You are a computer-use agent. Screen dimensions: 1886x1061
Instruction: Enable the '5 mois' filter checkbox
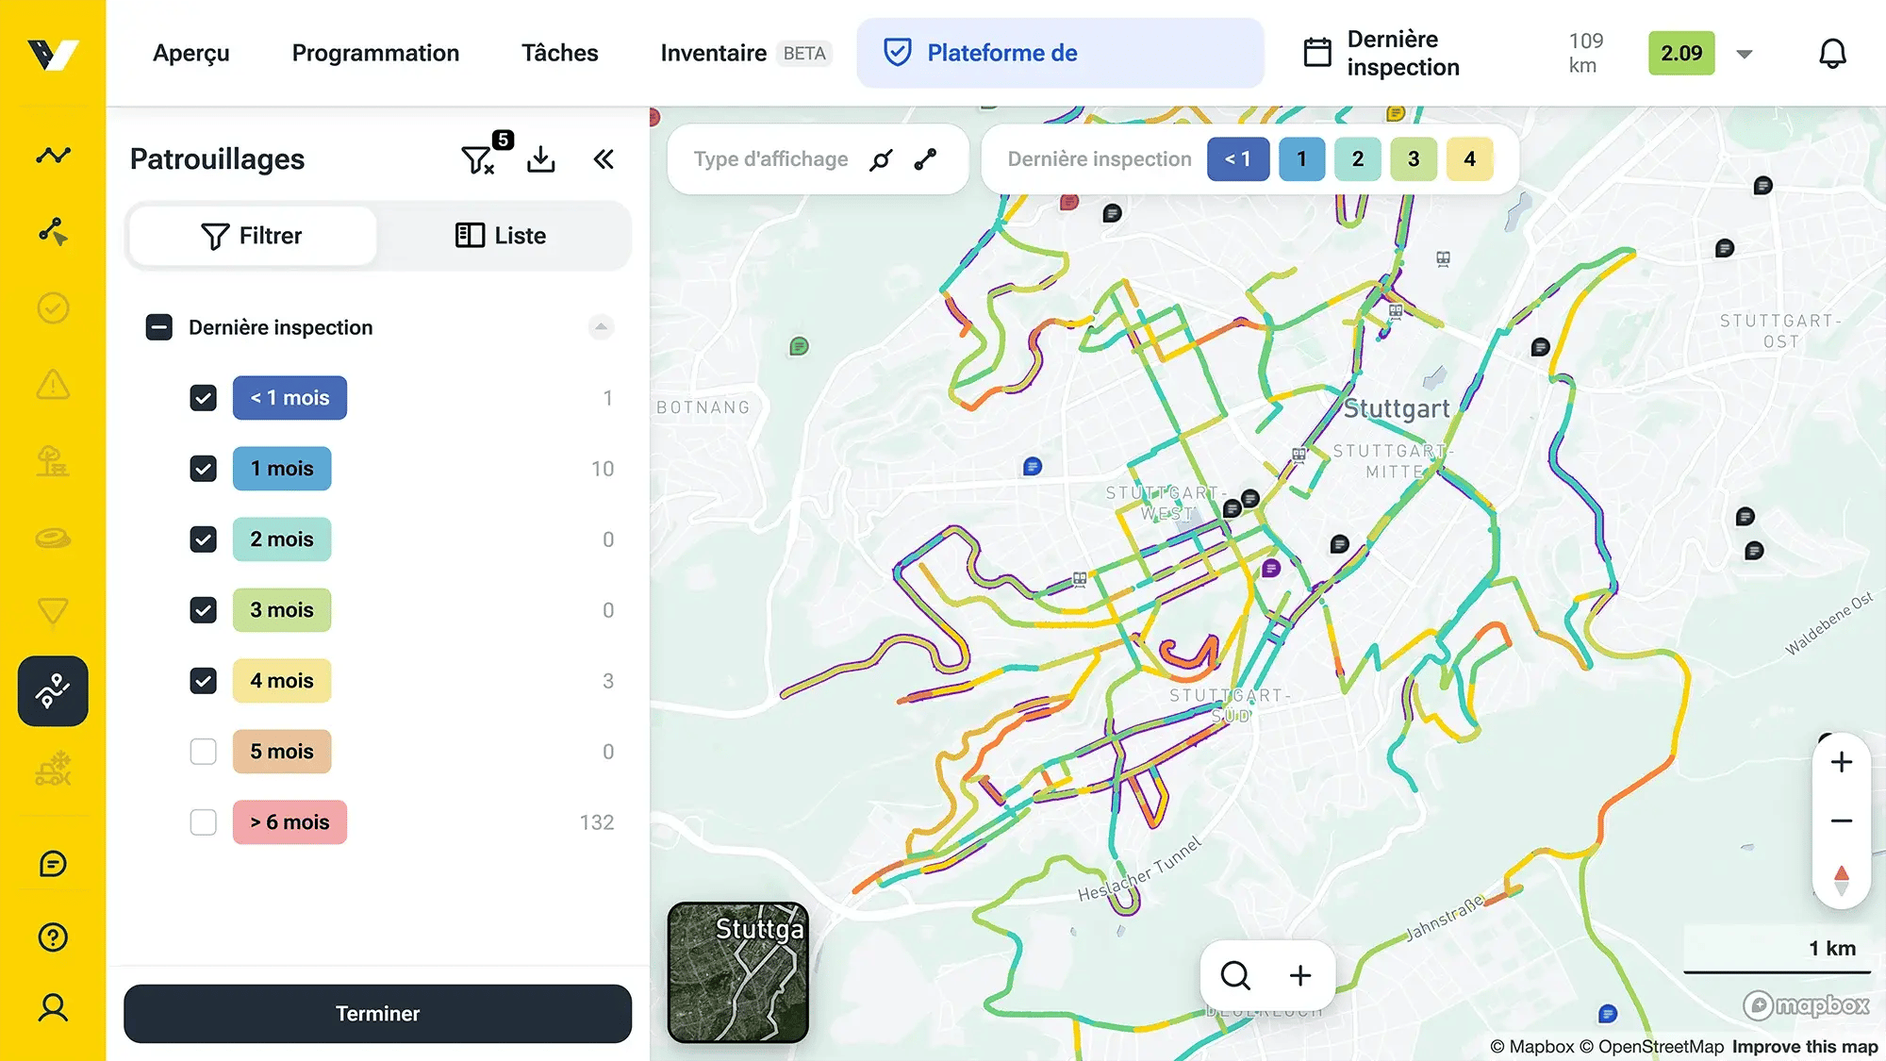tap(203, 751)
